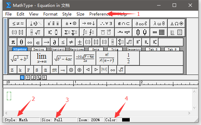The width and height of the screenshot is (201, 125).
Task: Open the boxes templates palette
Action: coord(176,32)
